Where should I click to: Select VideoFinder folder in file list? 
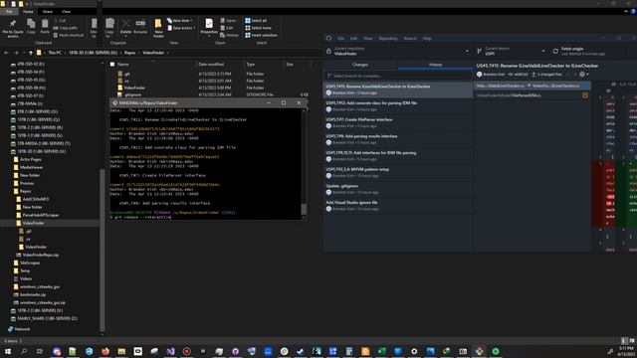(x=134, y=88)
